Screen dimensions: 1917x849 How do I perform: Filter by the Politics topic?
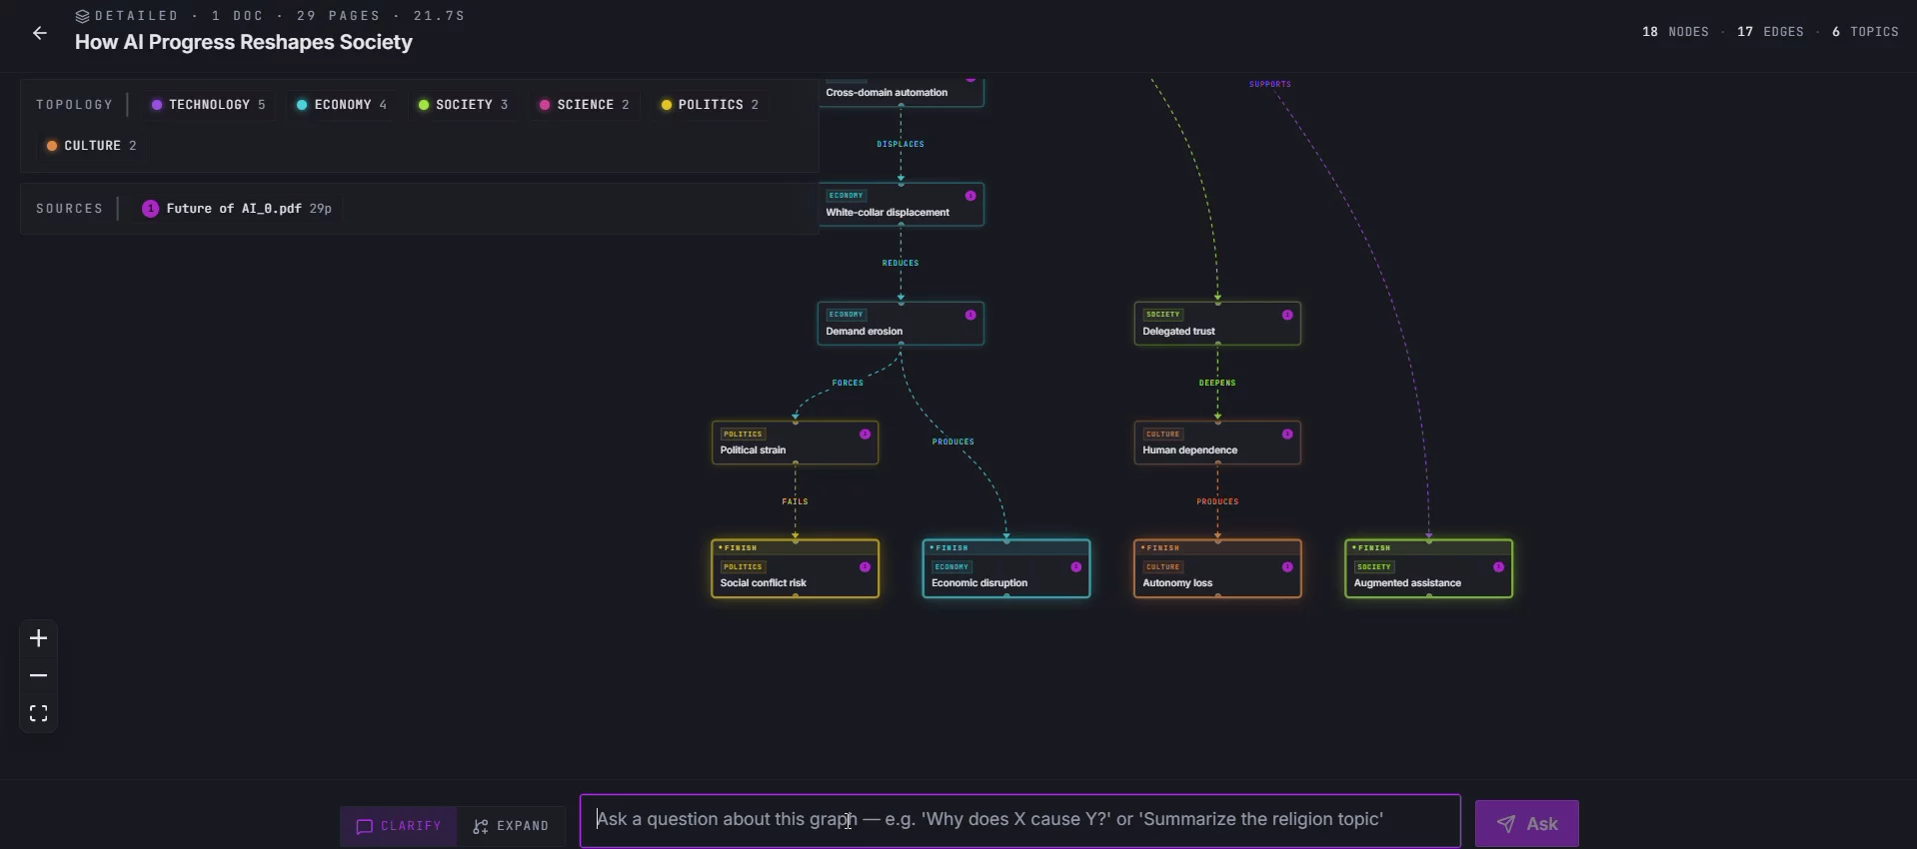pos(710,105)
